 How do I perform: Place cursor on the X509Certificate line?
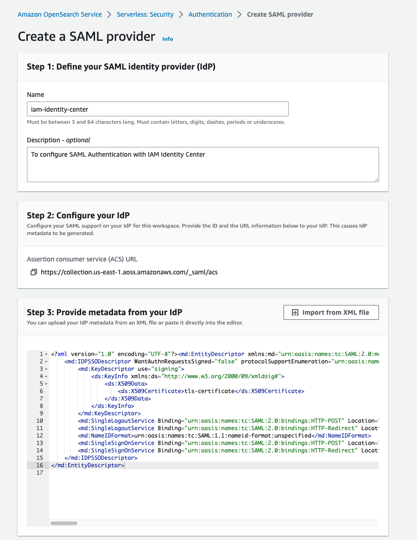(x=208, y=391)
